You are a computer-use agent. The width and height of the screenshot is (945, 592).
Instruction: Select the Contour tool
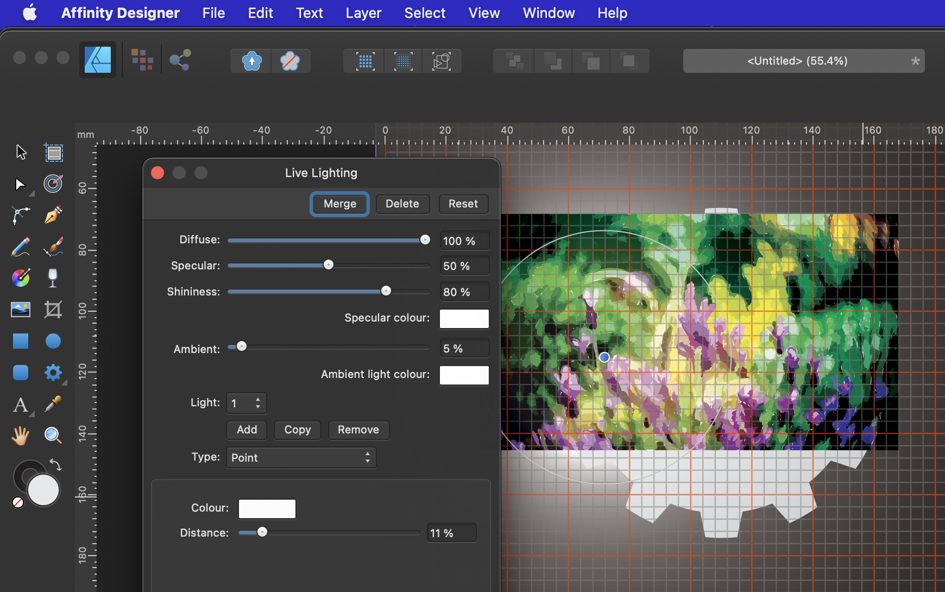coord(53,184)
